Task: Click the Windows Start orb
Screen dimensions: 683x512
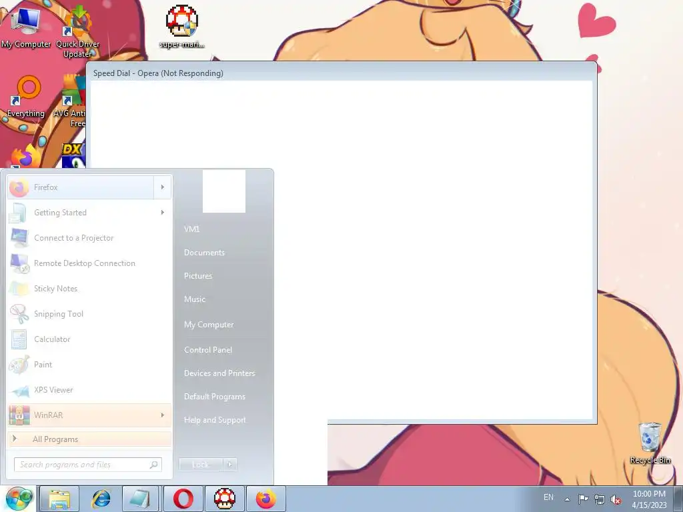Action: coord(18,499)
